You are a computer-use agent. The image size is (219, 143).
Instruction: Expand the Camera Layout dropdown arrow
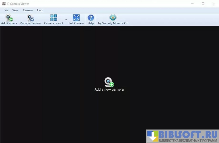[66, 20]
